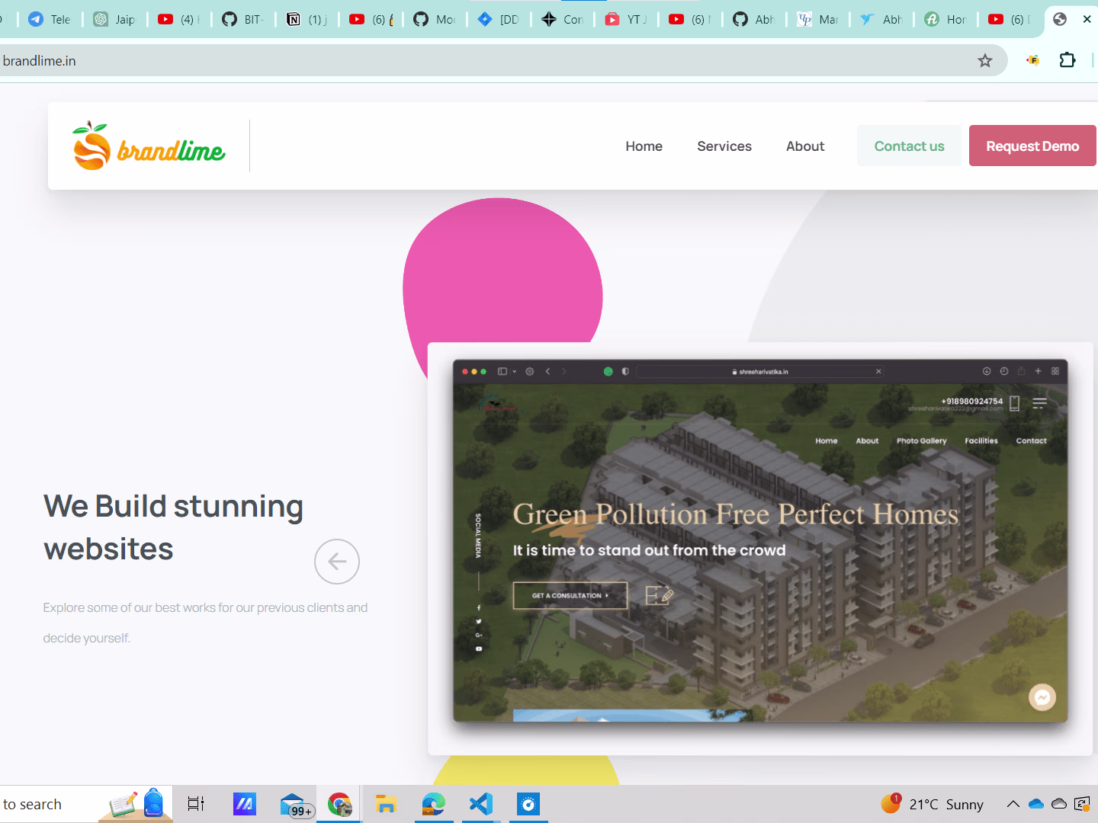Open the Services menu item
Screen dimensions: 1098x823
(x=724, y=146)
